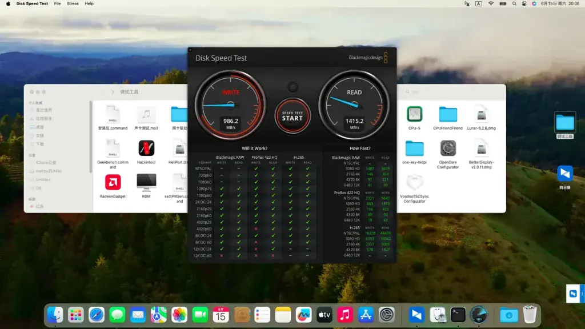Click the Finder forward chevron
585x329 pixels.
113,92
